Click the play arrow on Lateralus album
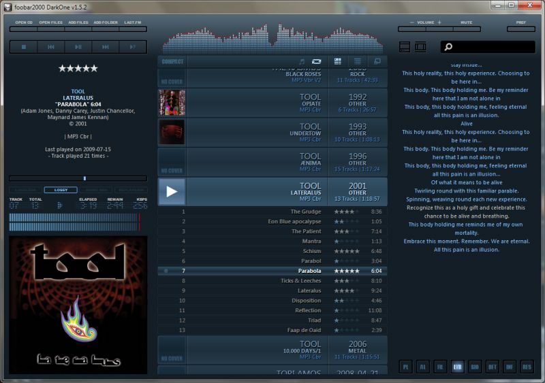545x383 pixels. (x=172, y=192)
